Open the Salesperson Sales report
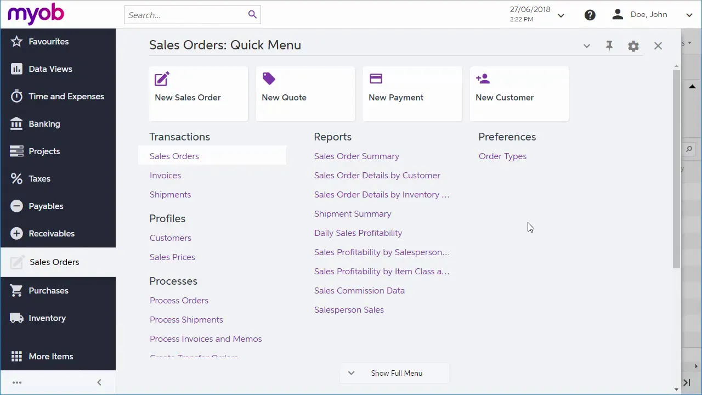The width and height of the screenshot is (702, 395). pyautogui.click(x=349, y=310)
